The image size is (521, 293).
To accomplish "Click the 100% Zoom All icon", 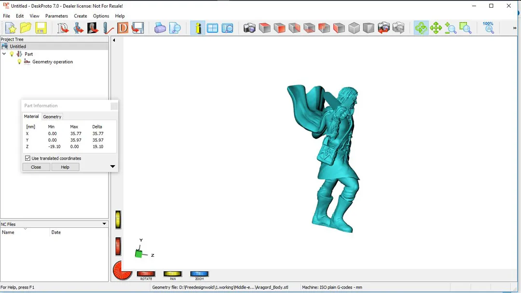I will pyautogui.click(x=488, y=28).
